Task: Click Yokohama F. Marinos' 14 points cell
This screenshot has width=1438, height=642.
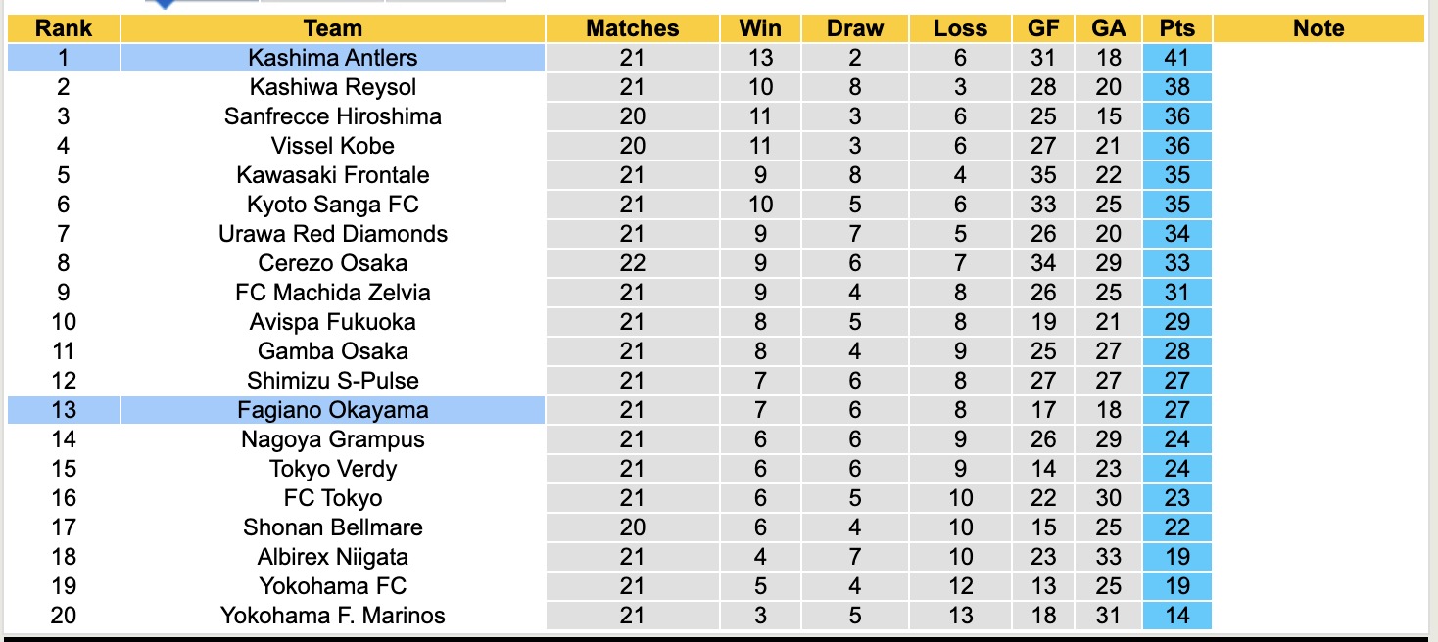Action: coord(1176,616)
